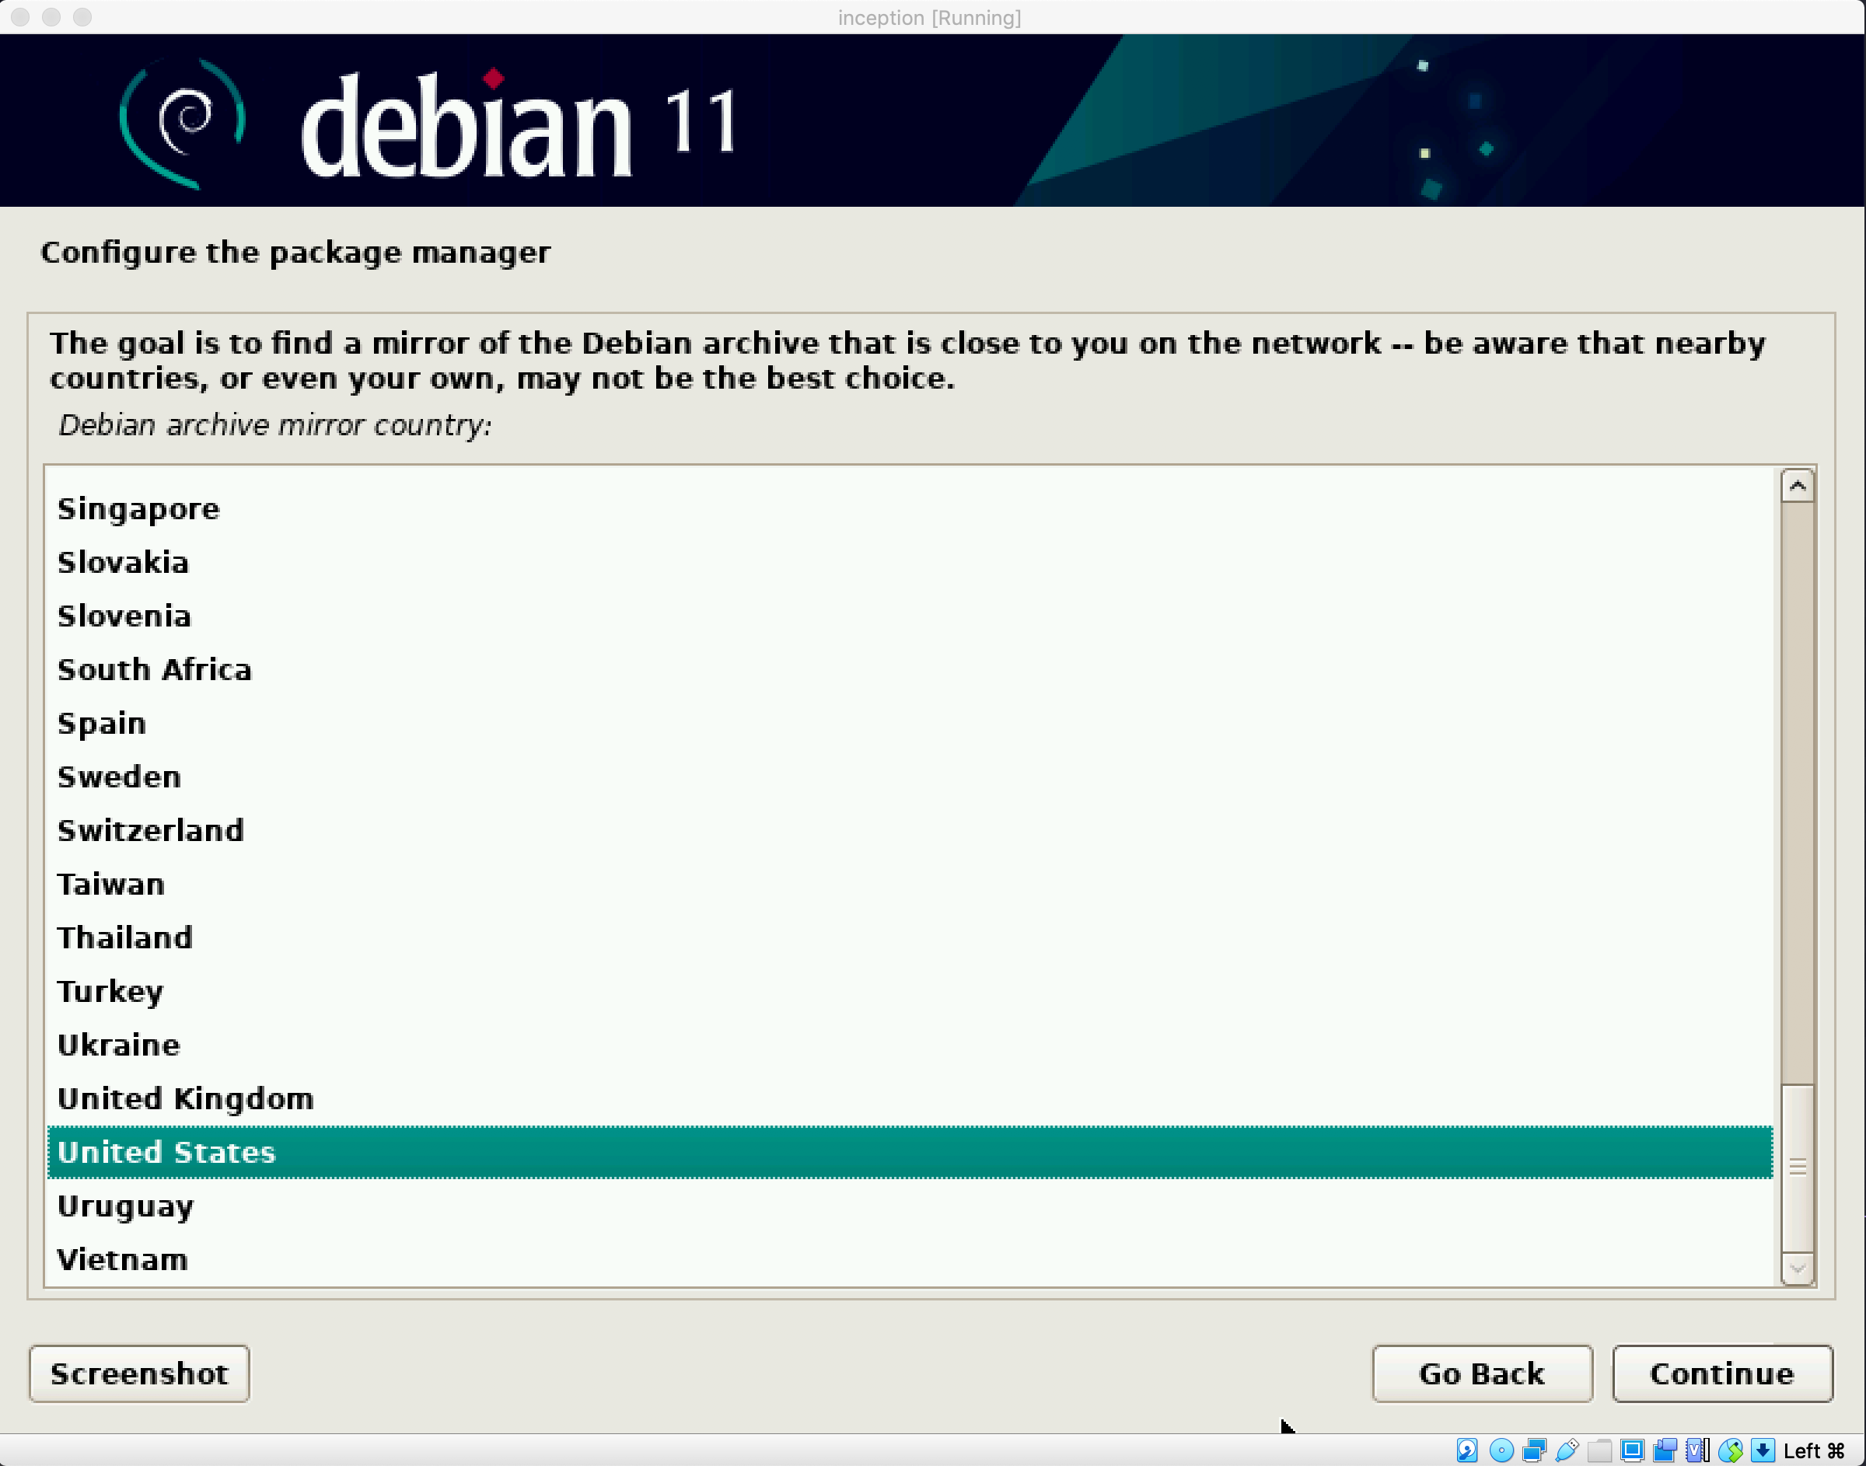Click the USB devices status icon

pyautogui.click(x=1567, y=1450)
